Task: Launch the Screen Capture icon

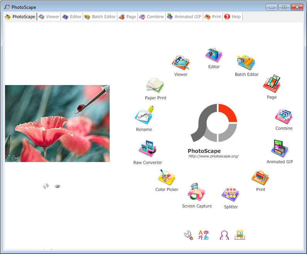Action: click(x=197, y=192)
